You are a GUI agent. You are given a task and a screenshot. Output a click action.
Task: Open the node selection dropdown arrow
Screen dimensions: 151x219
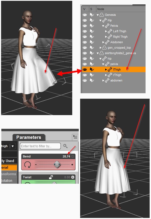coord(13,146)
